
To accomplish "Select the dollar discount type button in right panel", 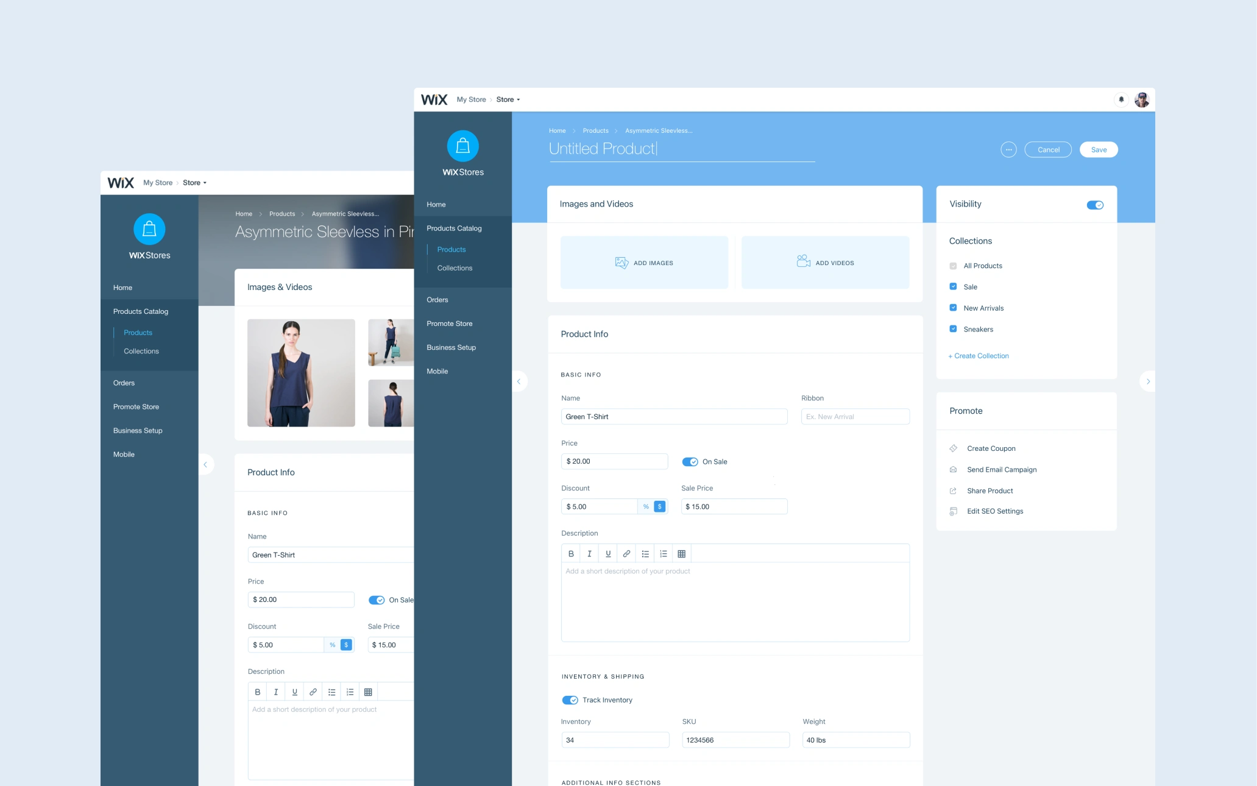I will coord(659,506).
